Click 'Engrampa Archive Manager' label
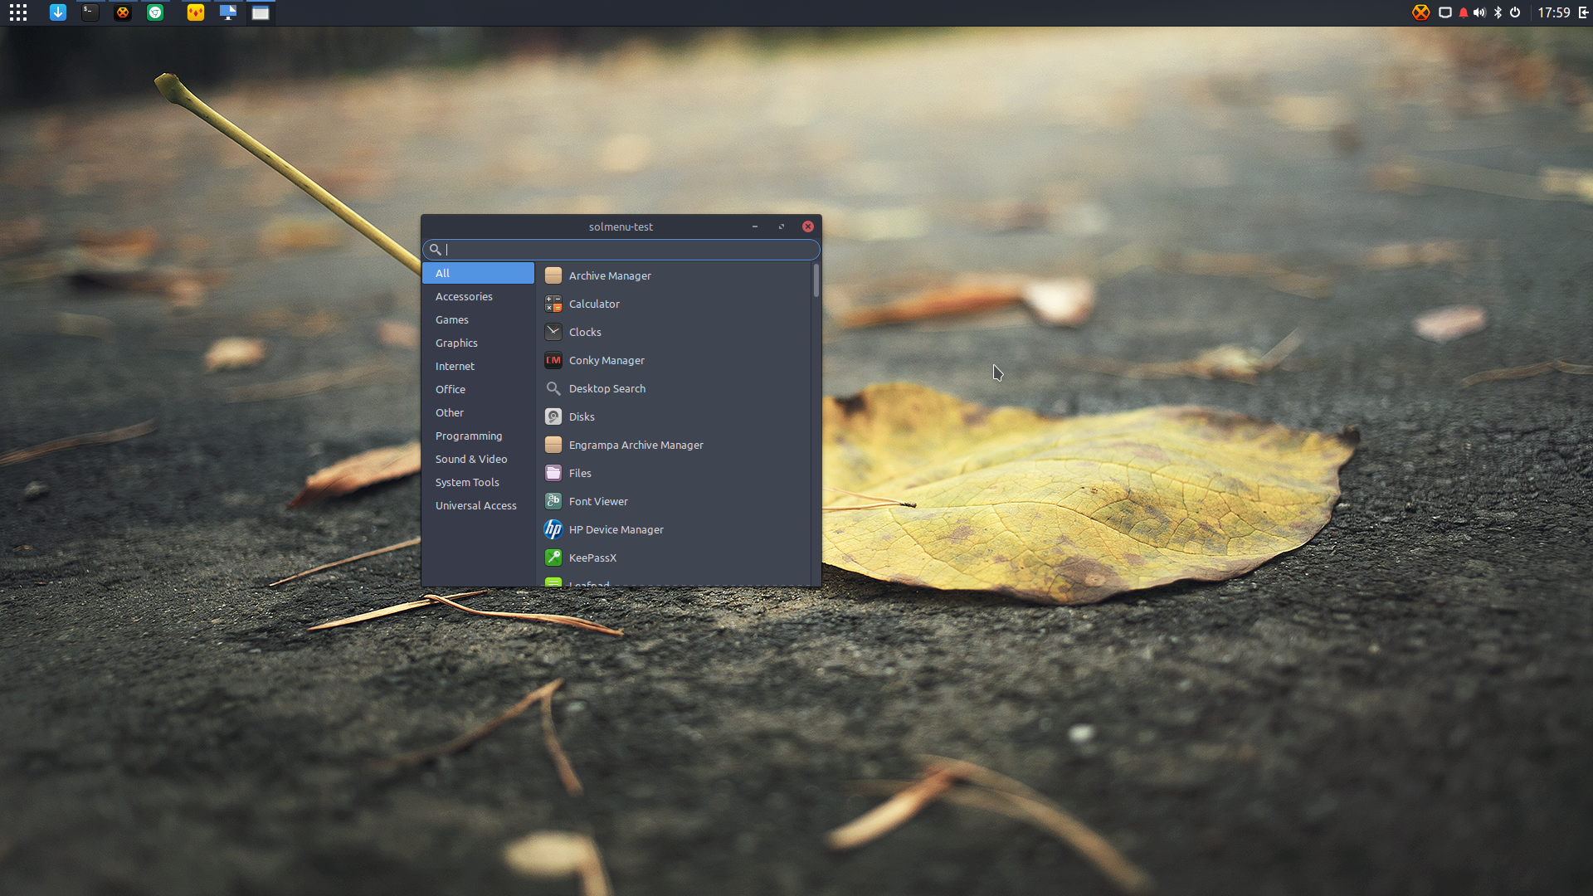 [636, 445]
